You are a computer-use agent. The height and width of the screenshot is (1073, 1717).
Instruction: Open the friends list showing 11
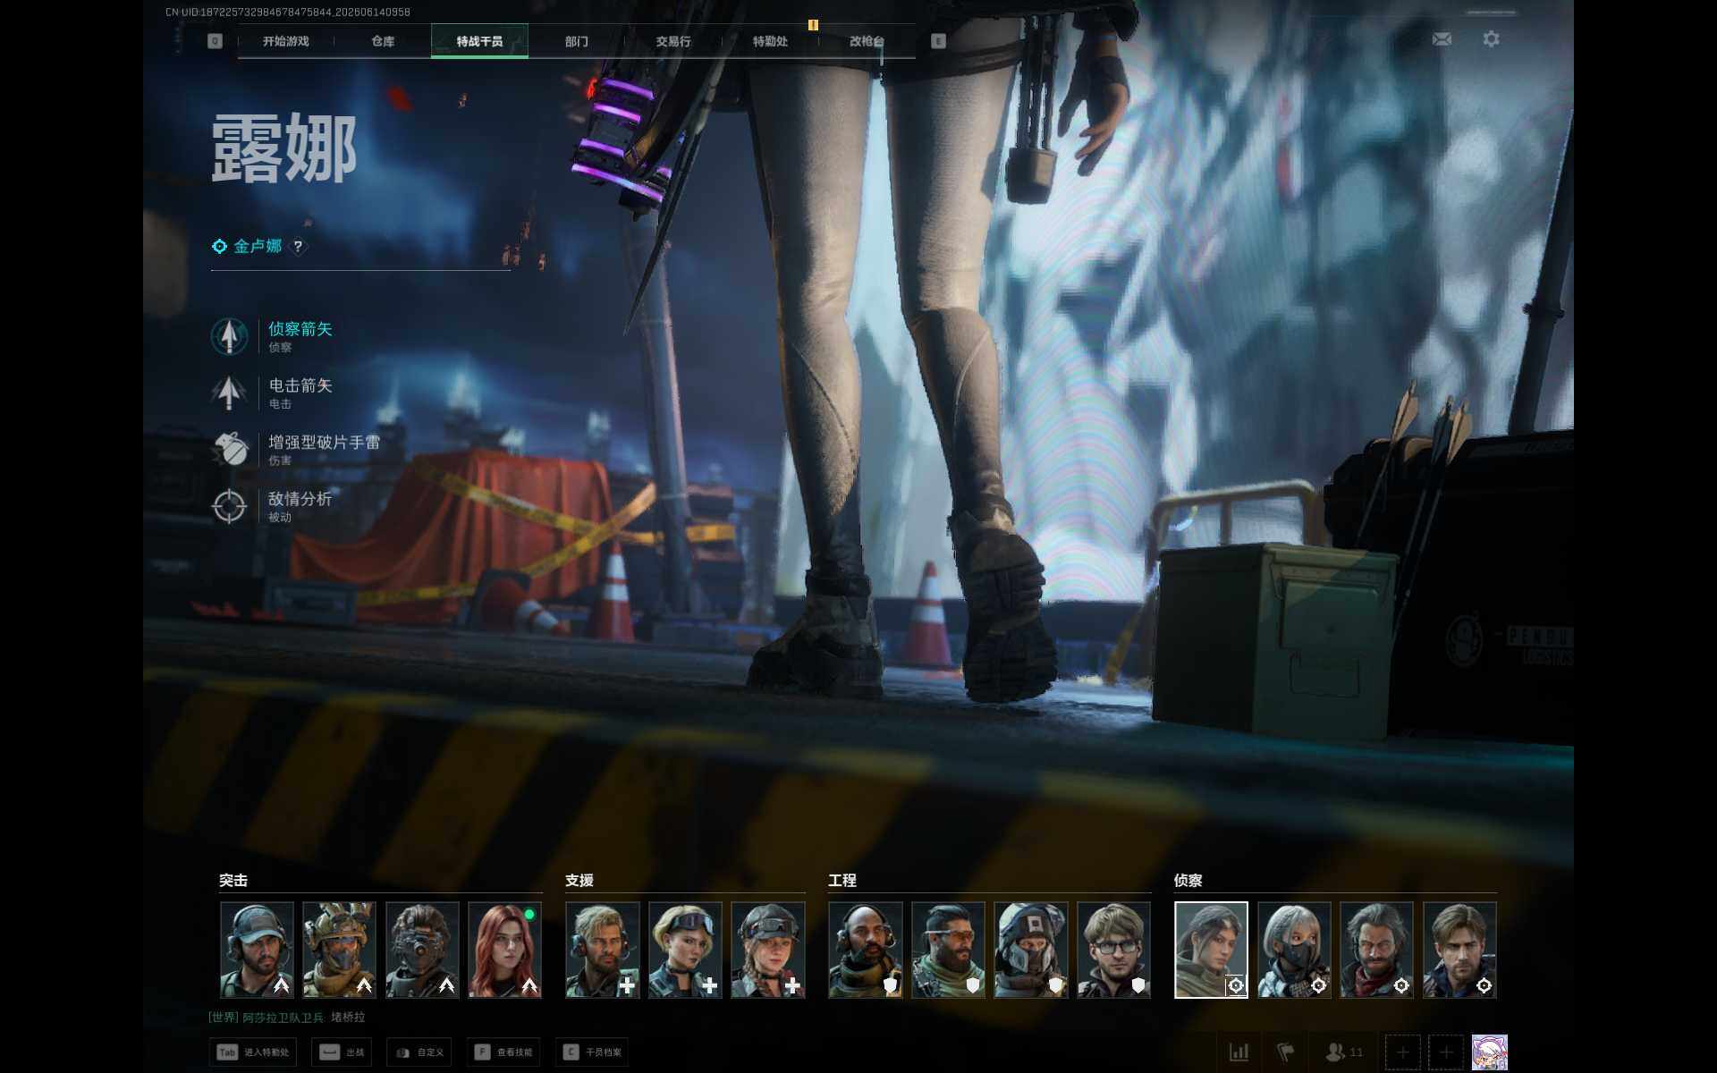(x=1344, y=1052)
